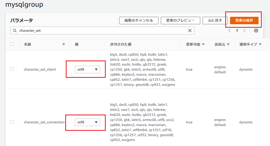Click 変更のプレビュー button
Screen dimensions: 270x146
181,21
